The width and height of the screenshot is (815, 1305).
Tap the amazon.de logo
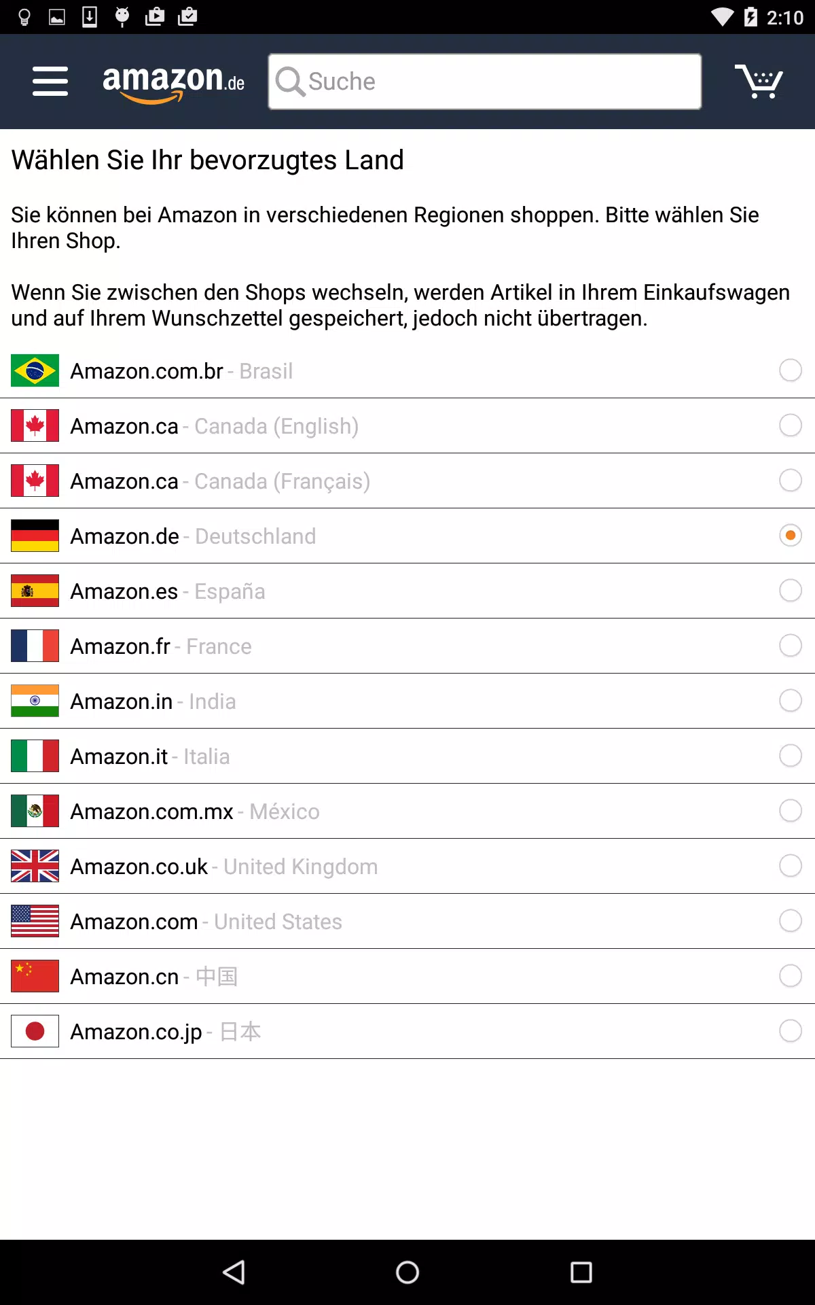pyautogui.click(x=173, y=84)
